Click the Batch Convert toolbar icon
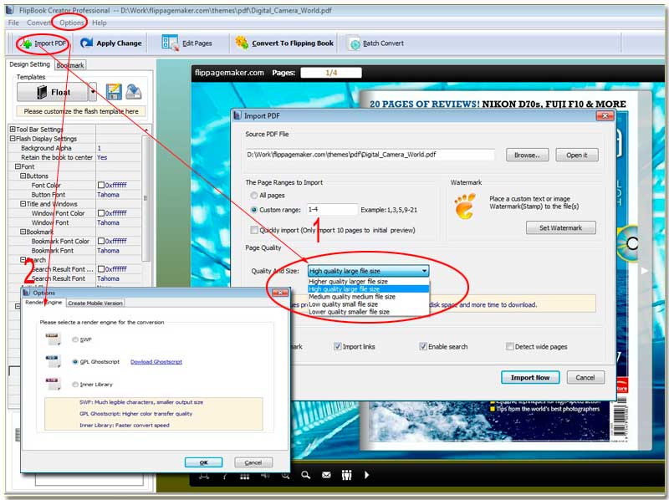The width and height of the screenshot is (669, 500). pyautogui.click(x=354, y=43)
